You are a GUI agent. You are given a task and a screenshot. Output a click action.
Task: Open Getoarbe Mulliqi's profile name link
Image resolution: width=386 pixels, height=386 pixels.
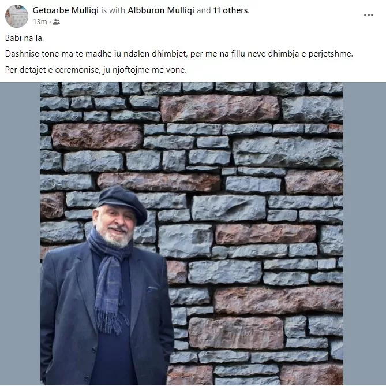pos(65,10)
